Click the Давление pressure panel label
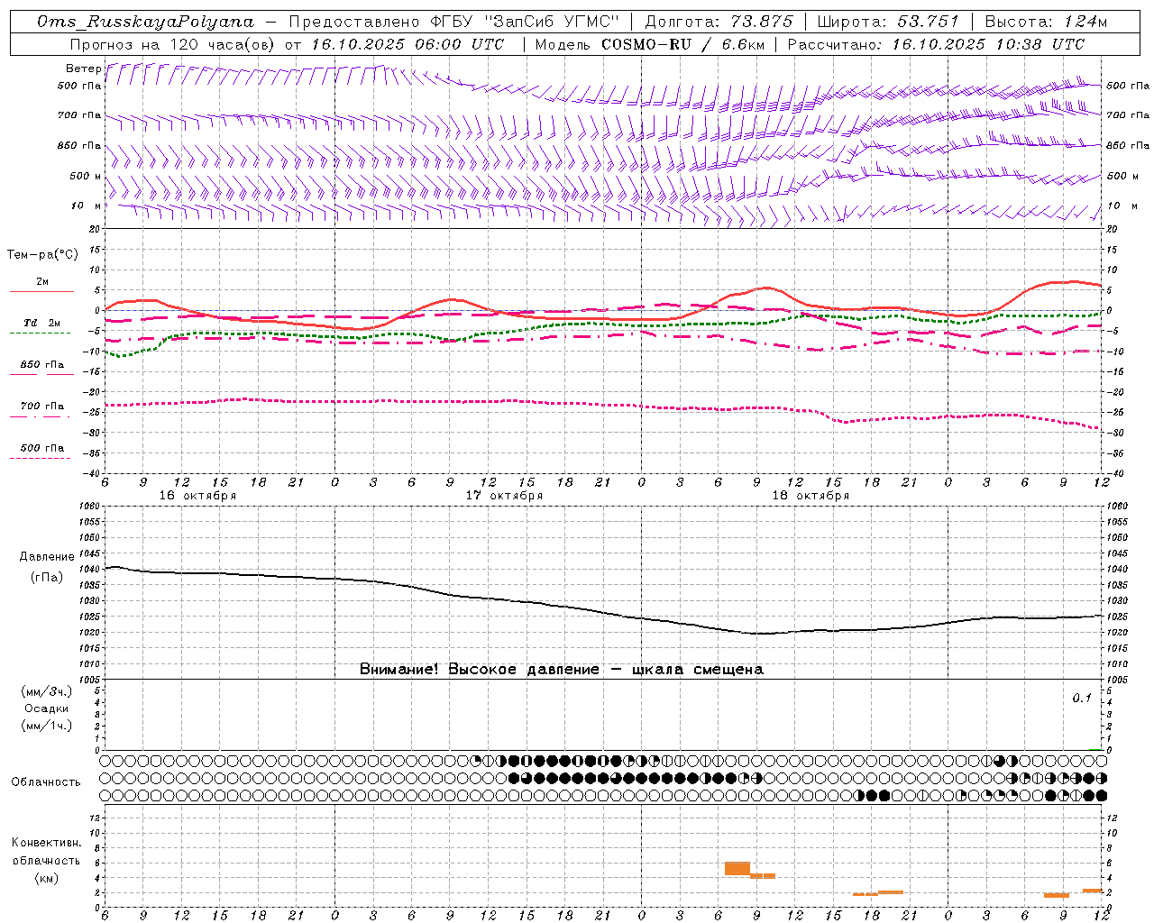This screenshot has width=1154, height=923. click(x=47, y=557)
